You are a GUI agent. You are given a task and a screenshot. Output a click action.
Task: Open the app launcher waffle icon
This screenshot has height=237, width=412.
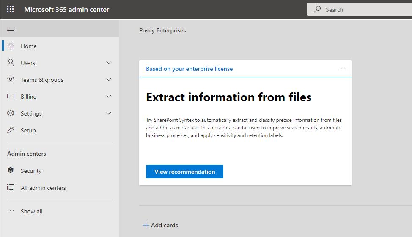(10, 9)
